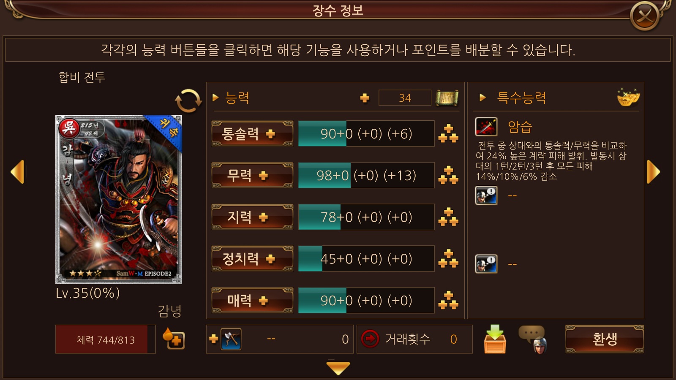Click the potion plus icon next to 체력
This screenshot has height=380, width=676.
(174, 339)
